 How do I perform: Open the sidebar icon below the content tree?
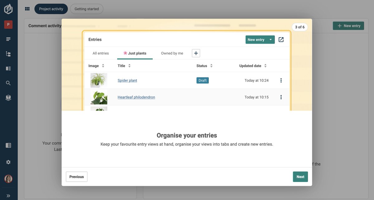(8, 68)
